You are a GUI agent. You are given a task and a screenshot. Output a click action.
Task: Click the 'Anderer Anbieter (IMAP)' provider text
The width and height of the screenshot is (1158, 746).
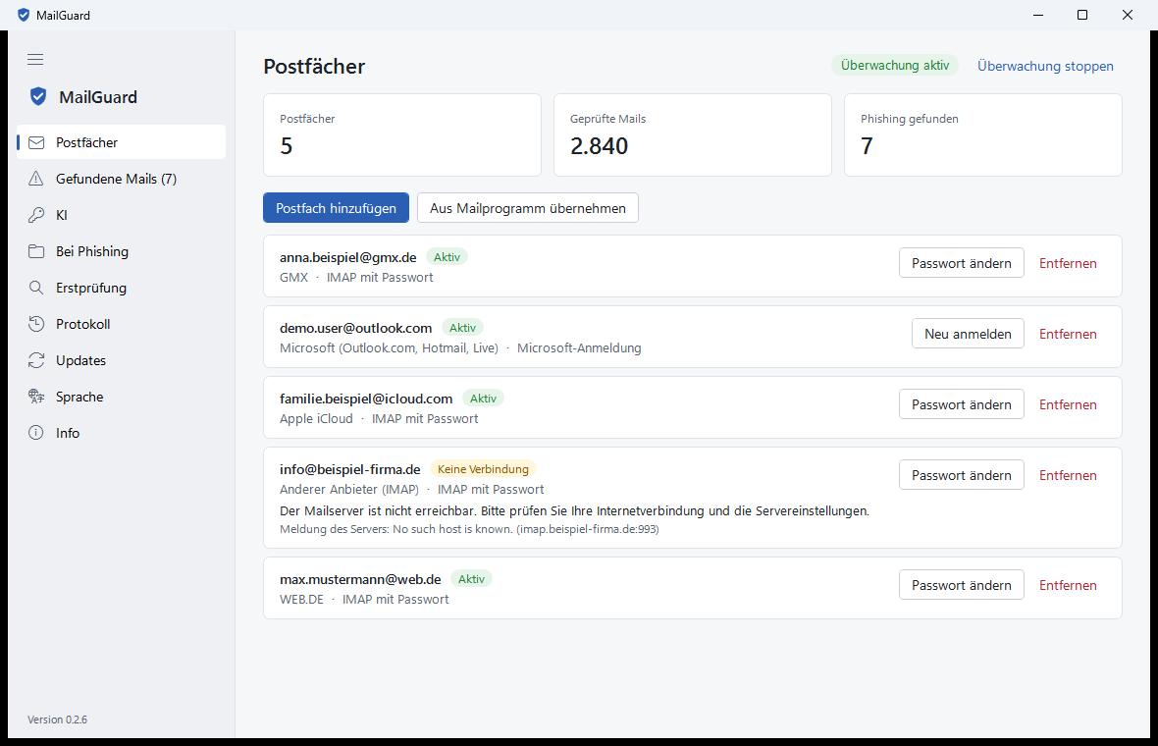pyautogui.click(x=349, y=489)
